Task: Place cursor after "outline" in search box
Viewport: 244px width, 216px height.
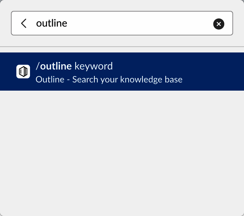Action: click(68, 23)
